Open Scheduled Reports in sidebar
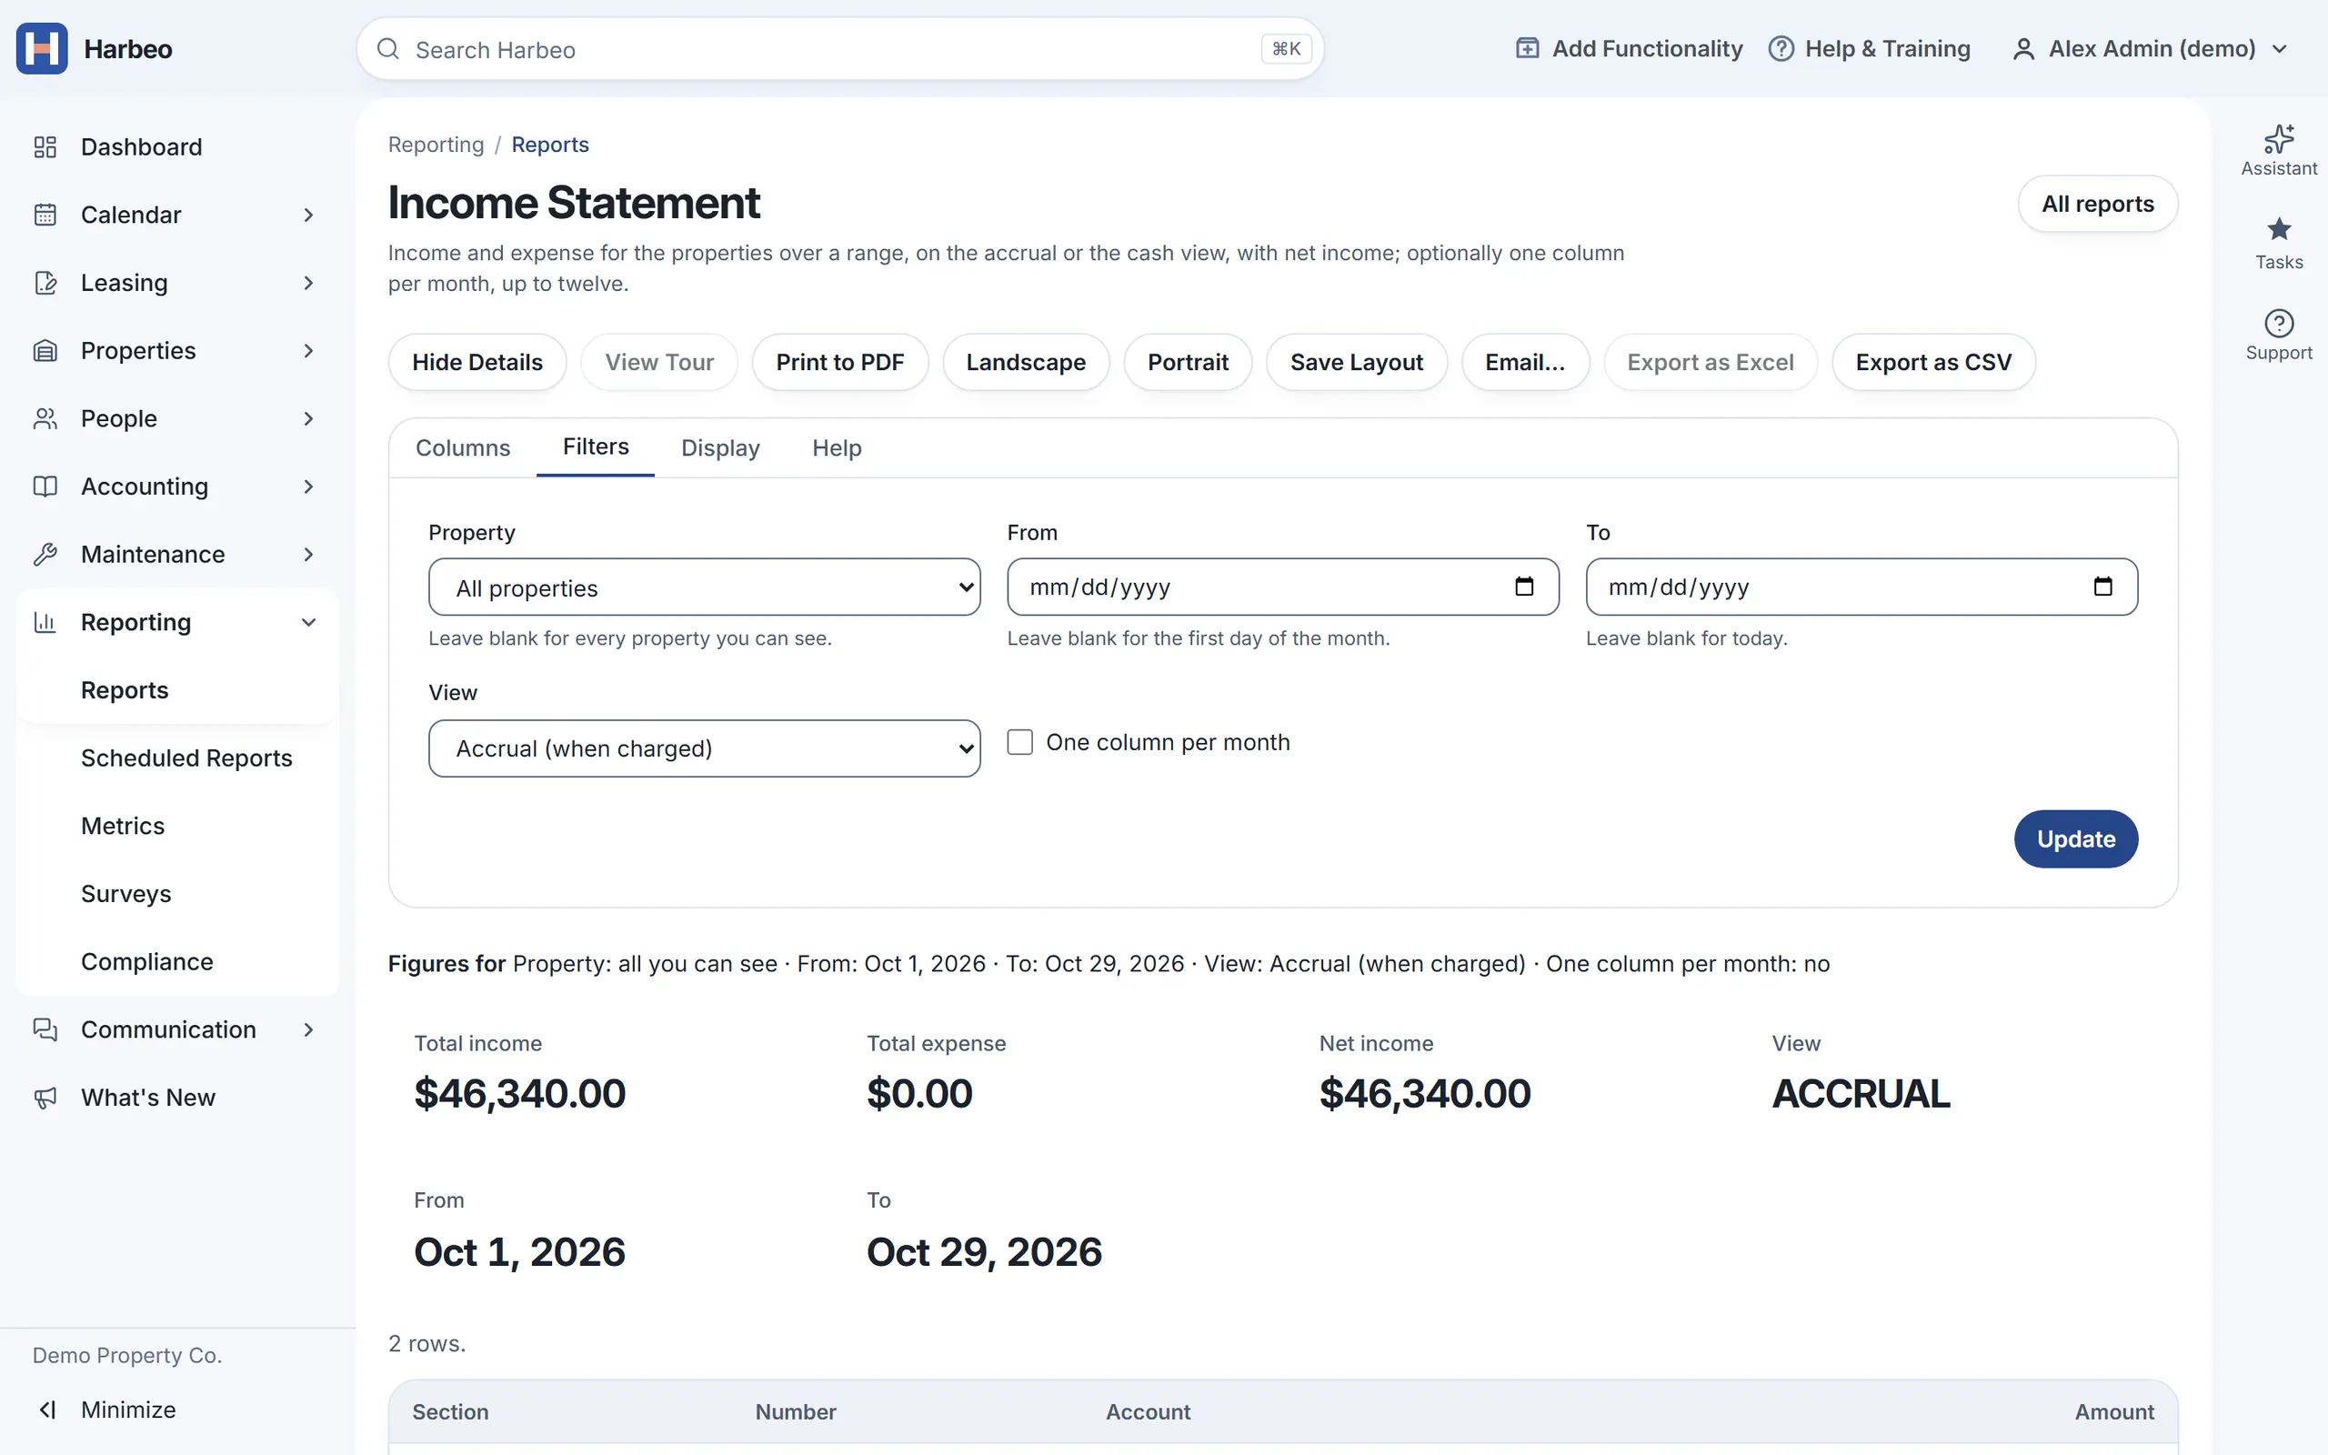This screenshot has width=2328, height=1455. [186, 758]
